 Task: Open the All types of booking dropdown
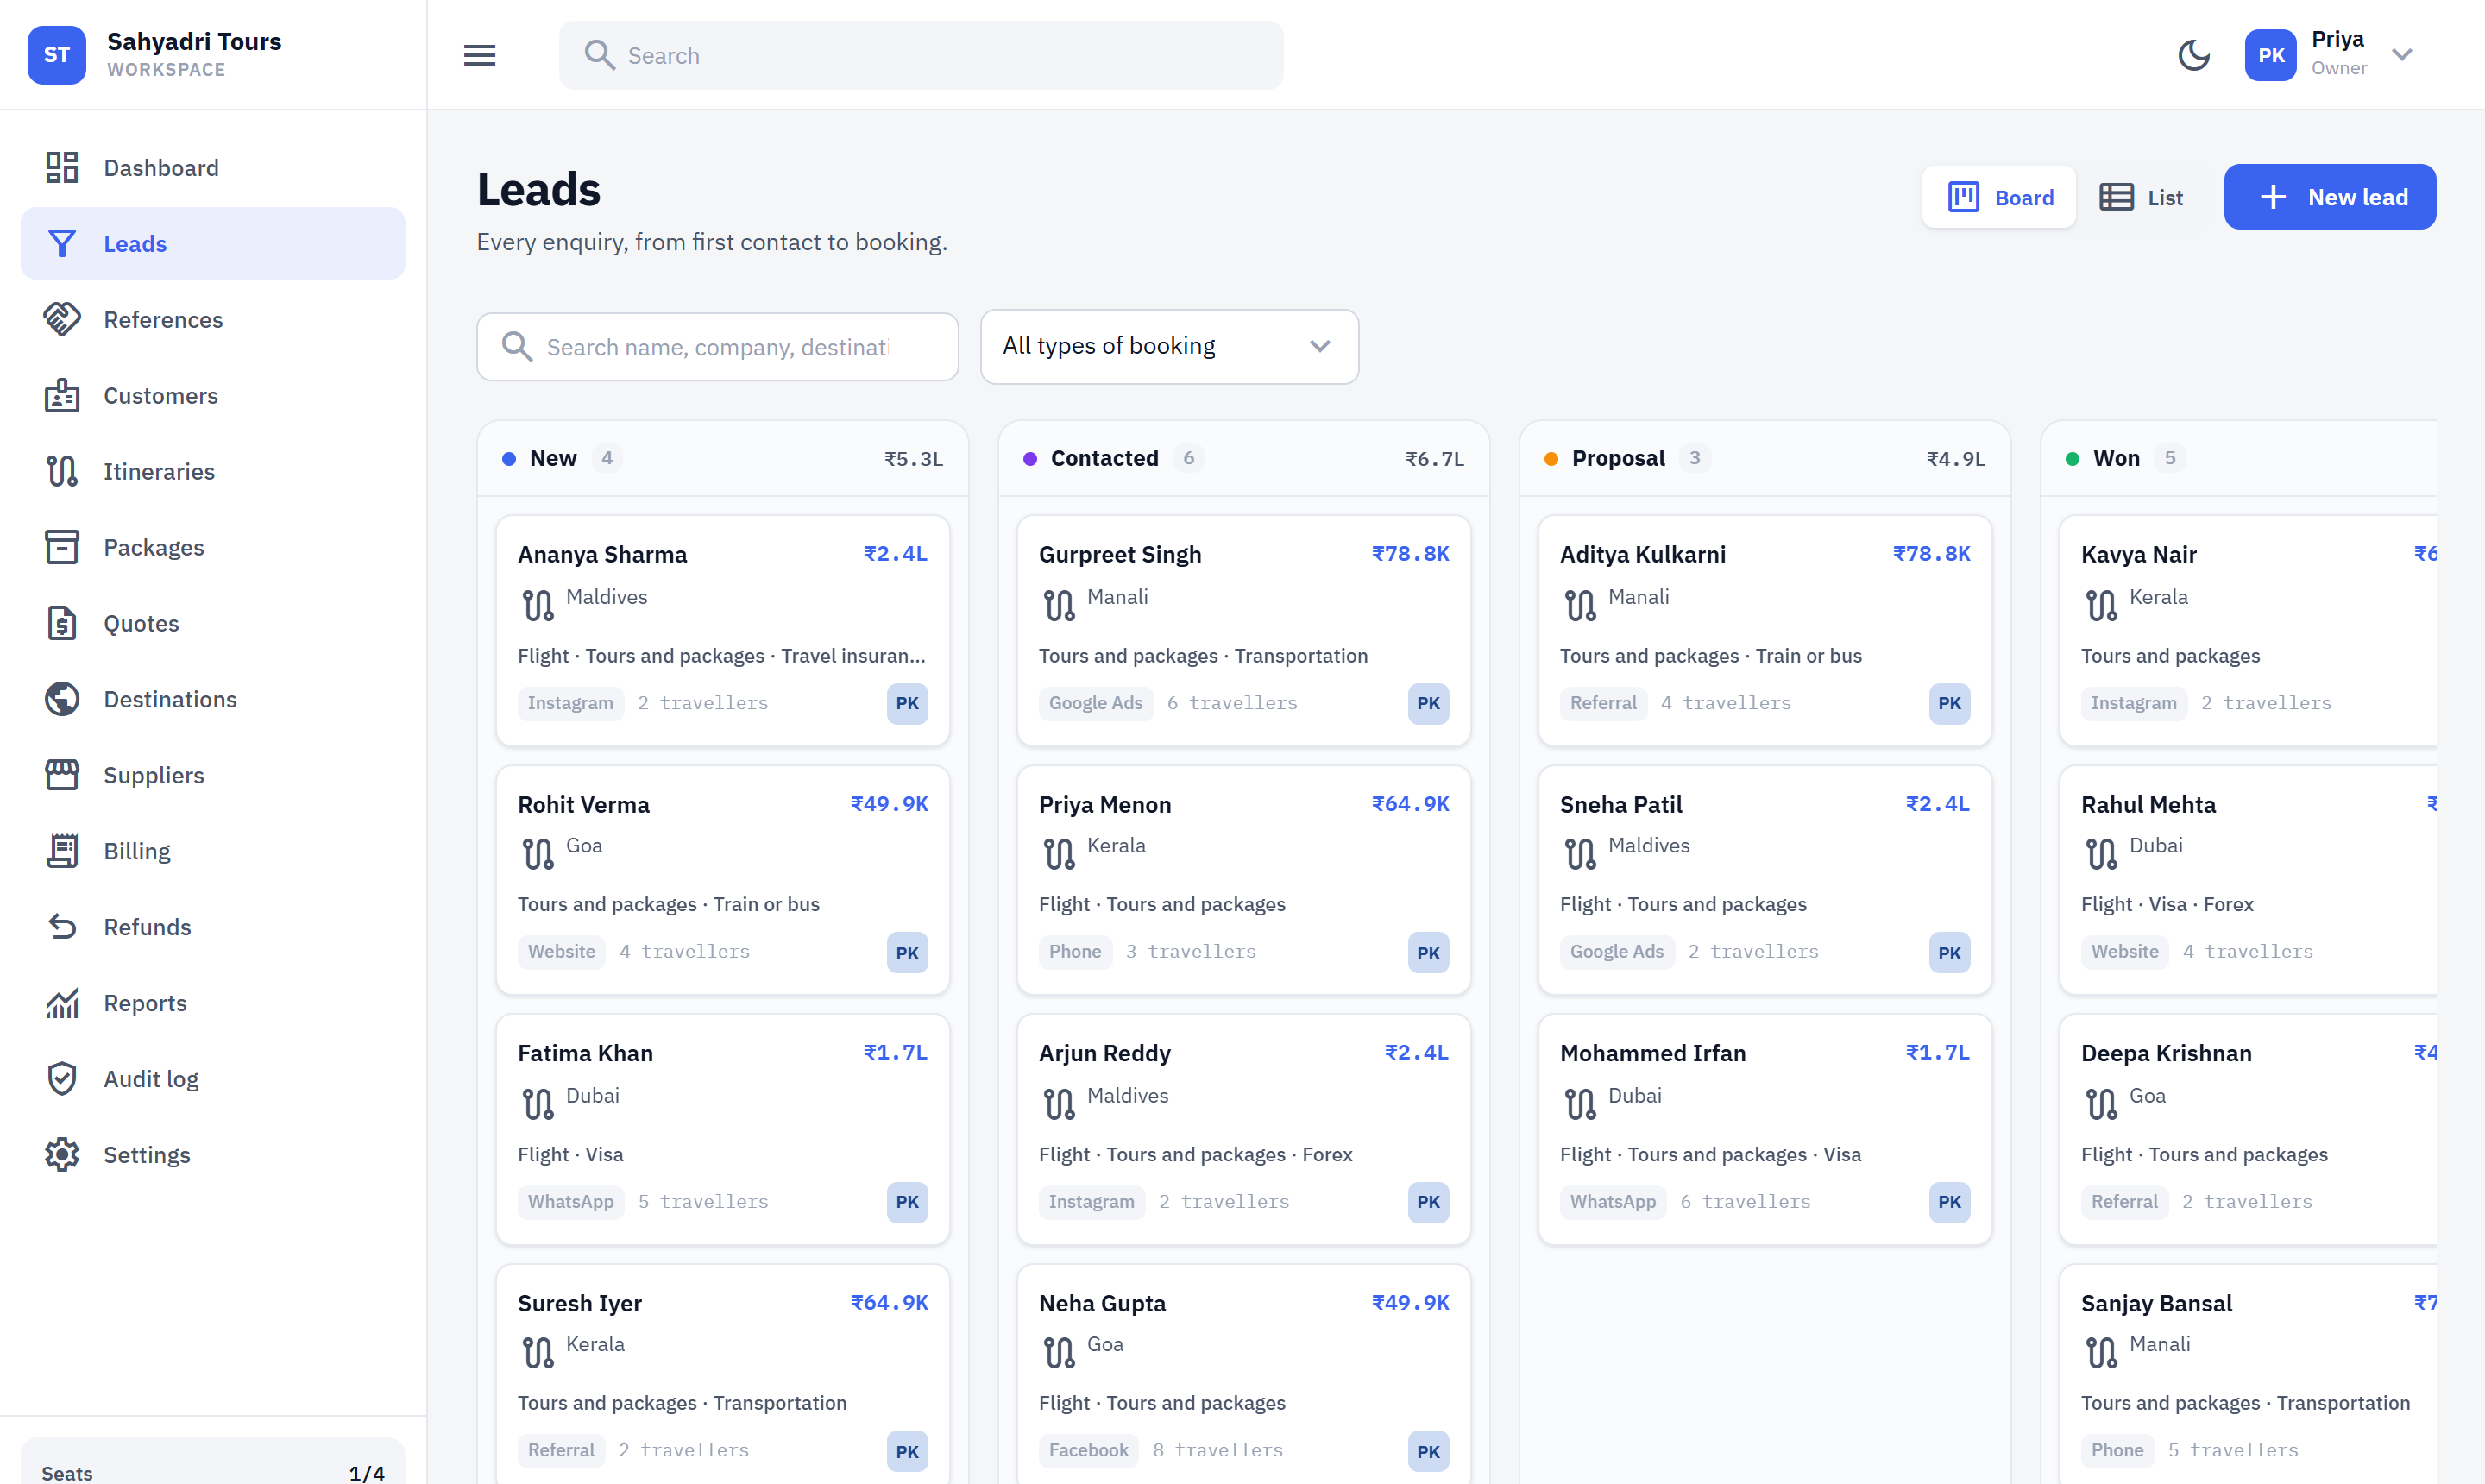(1169, 346)
